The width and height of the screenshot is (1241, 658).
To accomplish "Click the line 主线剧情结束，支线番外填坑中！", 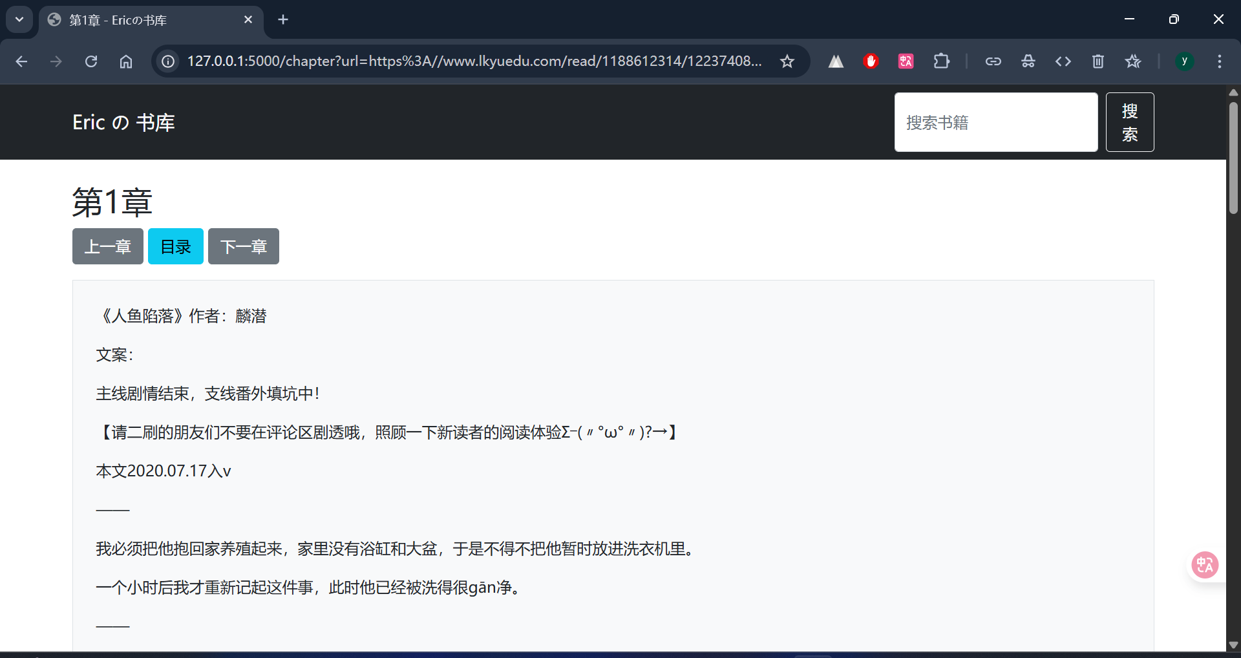I will click(208, 394).
